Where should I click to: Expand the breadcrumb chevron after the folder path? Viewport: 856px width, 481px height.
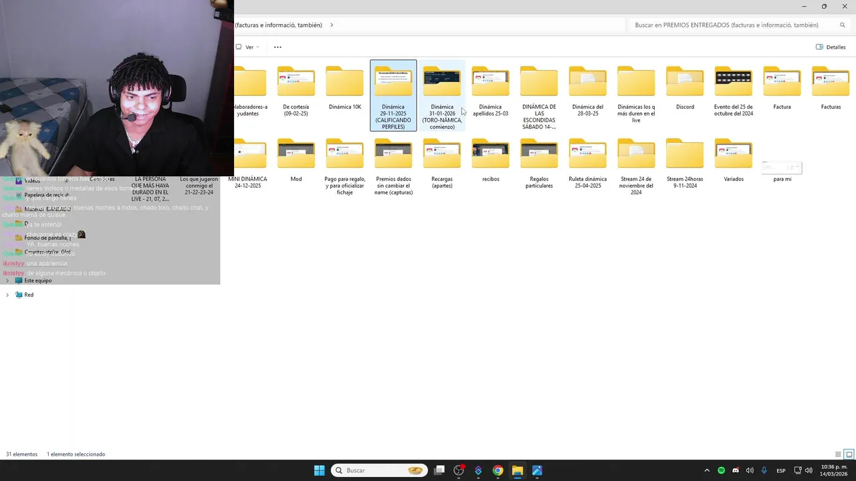pyautogui.click(x=332, y=25)
